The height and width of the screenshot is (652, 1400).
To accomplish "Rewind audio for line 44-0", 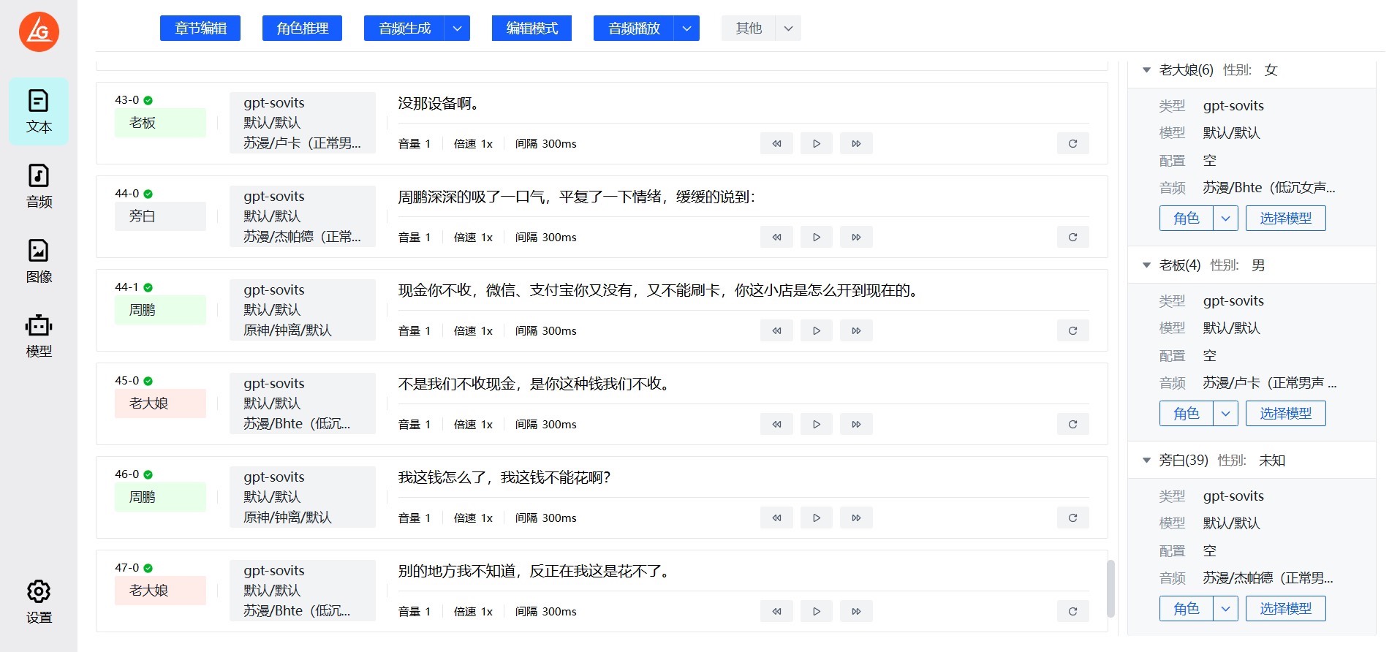I will 776,238.
